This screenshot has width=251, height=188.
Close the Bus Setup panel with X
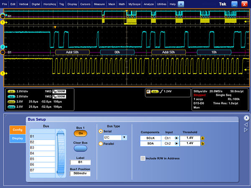click(246, 118)
